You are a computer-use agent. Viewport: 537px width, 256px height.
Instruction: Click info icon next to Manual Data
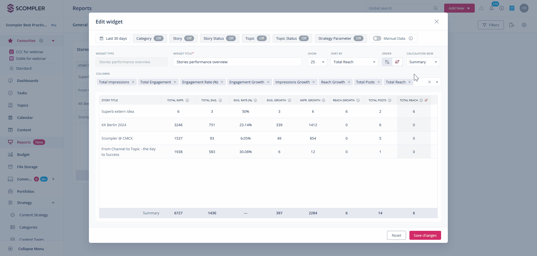pos(411,38)
